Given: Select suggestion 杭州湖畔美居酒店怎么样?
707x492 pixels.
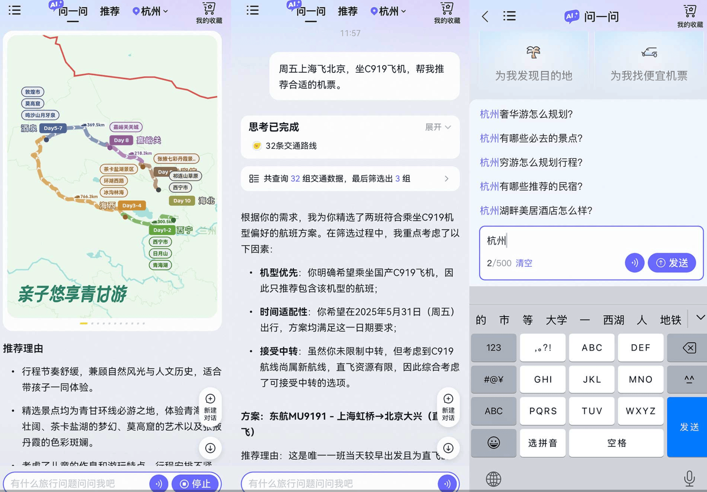Looking at the screenshot, I should 536,211.
